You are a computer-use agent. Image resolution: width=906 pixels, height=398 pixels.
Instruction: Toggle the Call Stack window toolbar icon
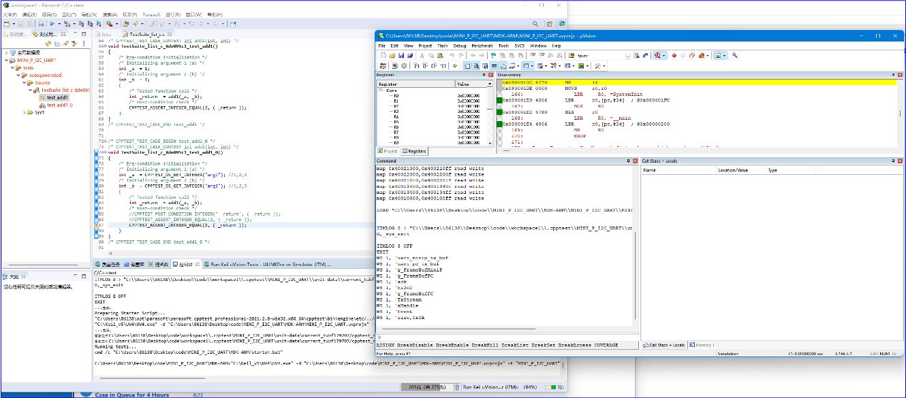point(504,66)
